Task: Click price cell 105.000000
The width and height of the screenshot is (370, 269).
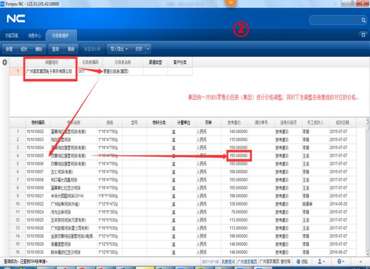Action: pyautogui.click(x=234, y=188)
